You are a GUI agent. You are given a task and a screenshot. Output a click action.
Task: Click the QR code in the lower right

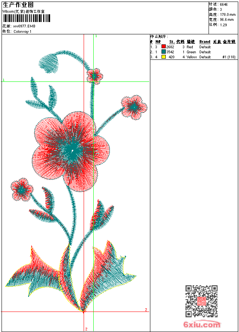(201, 301)
